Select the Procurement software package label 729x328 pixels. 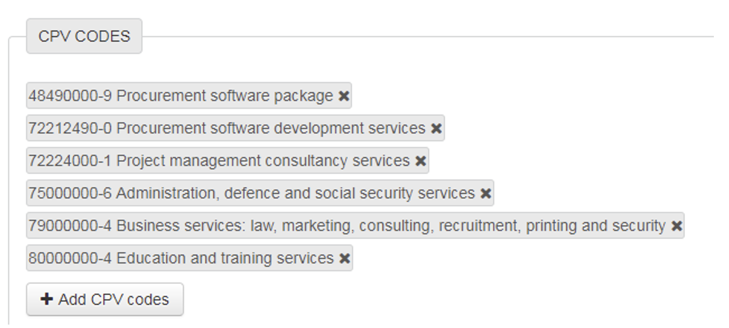pos(225,96)
